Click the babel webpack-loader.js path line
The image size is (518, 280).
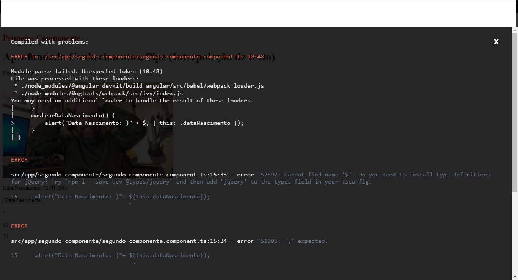tap(139, 86)
